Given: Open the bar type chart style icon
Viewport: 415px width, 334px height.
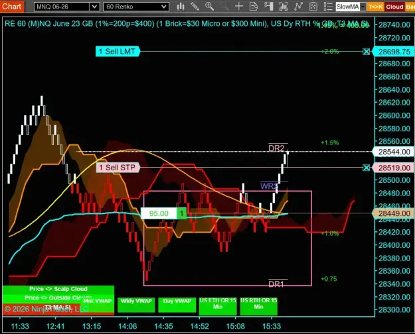Looking at the screenshot, I should [x=181, y=7].
